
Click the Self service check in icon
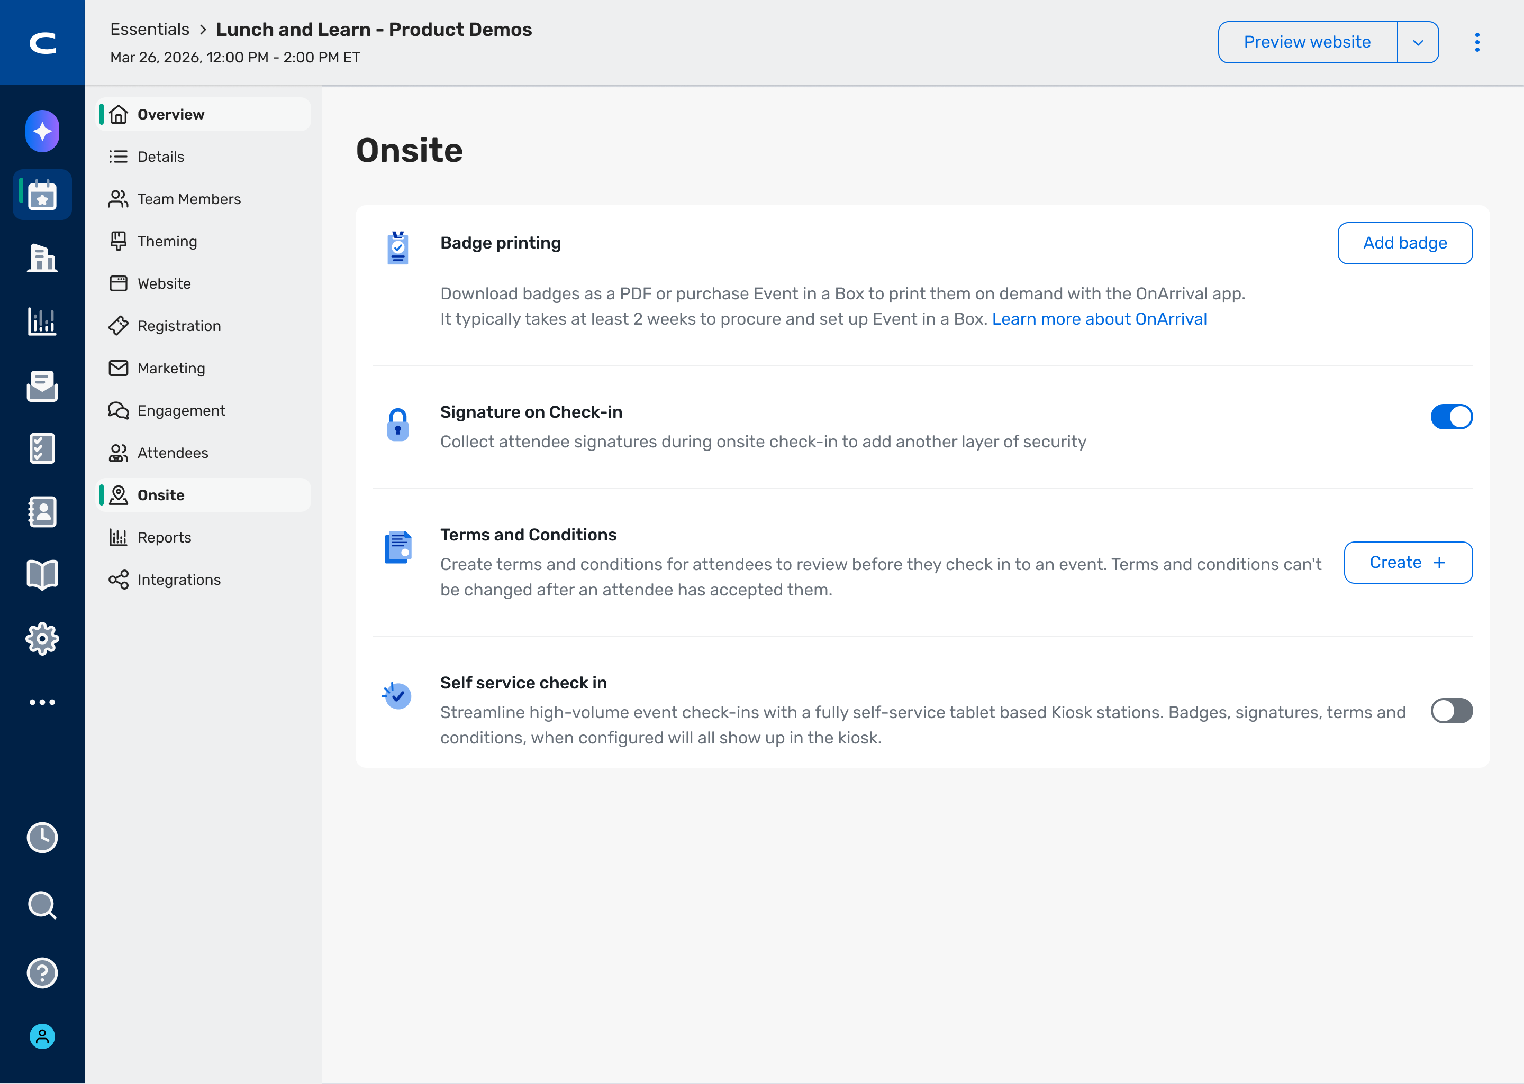point(397,695)
